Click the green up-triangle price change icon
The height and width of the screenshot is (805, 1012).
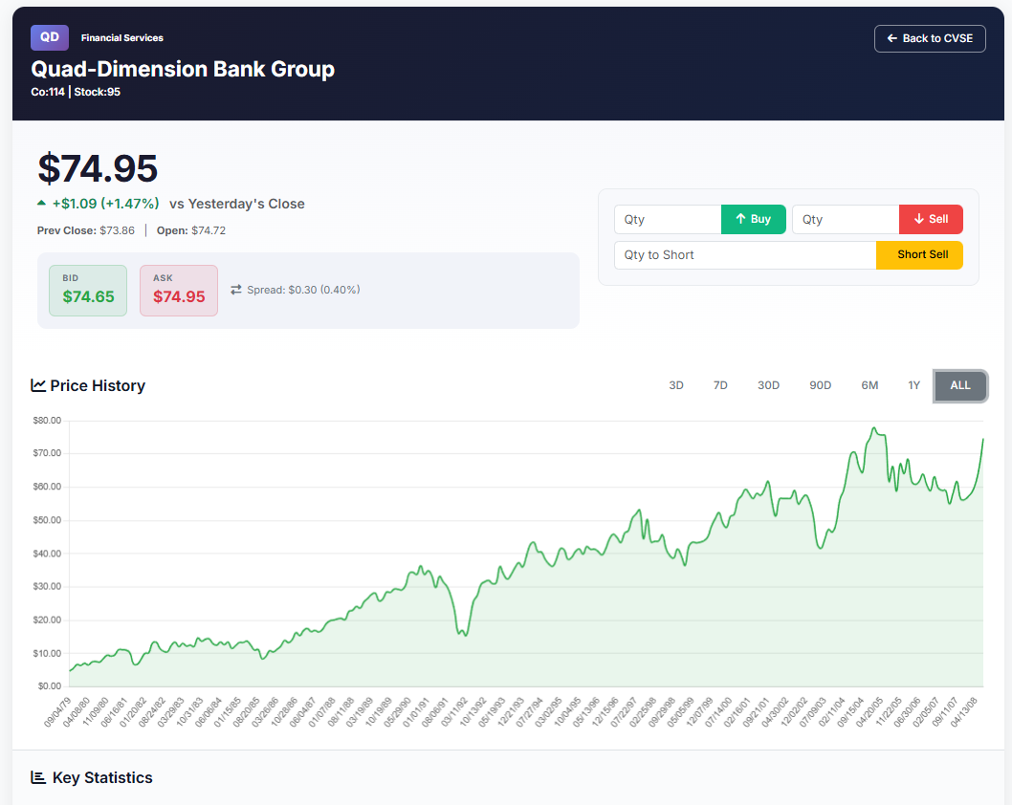[41, 203]
